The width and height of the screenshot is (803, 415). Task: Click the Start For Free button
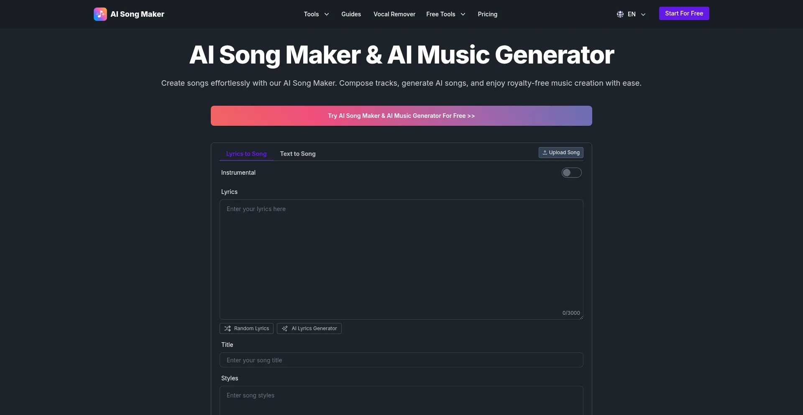pyautogui.click(x=684, y=13)
